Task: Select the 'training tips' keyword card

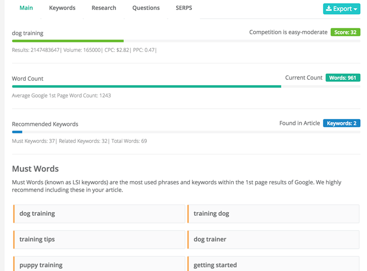Action: [x=99, y=239]
